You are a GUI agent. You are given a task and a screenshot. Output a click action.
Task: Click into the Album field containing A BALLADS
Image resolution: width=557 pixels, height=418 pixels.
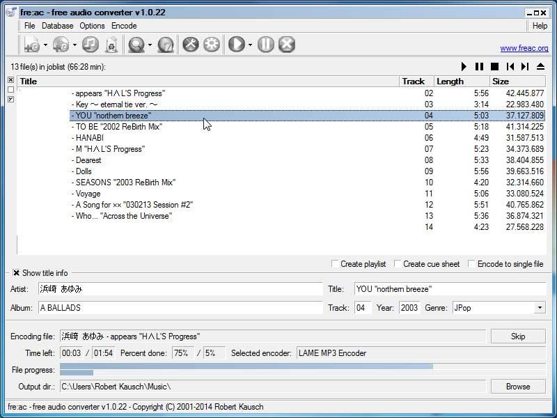point(180,308)
